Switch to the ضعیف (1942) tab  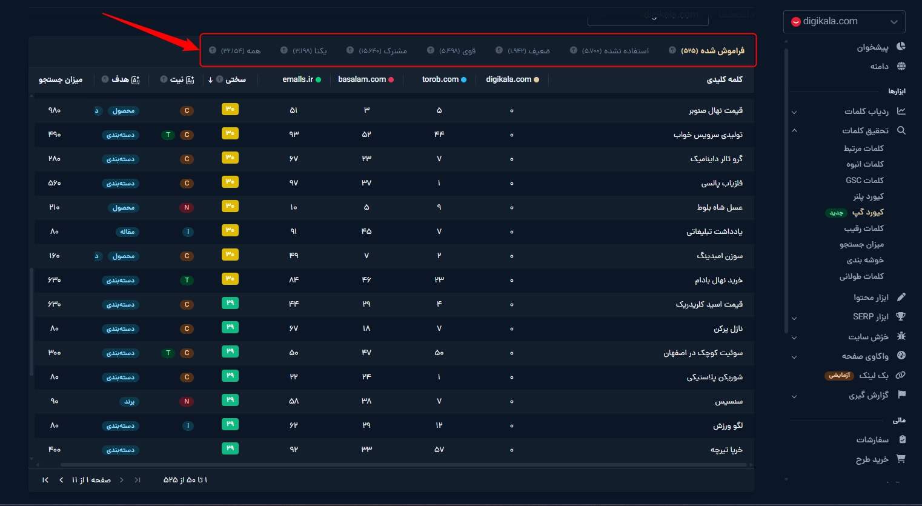[x=528, y=50]
